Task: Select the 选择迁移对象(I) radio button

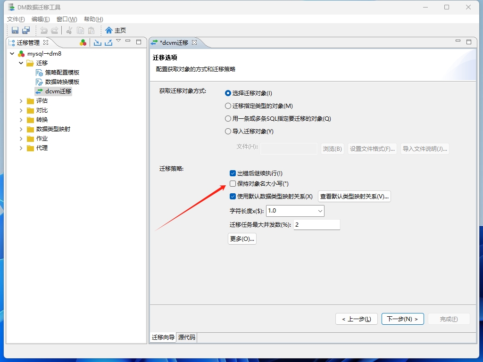Action: [228, 93]
